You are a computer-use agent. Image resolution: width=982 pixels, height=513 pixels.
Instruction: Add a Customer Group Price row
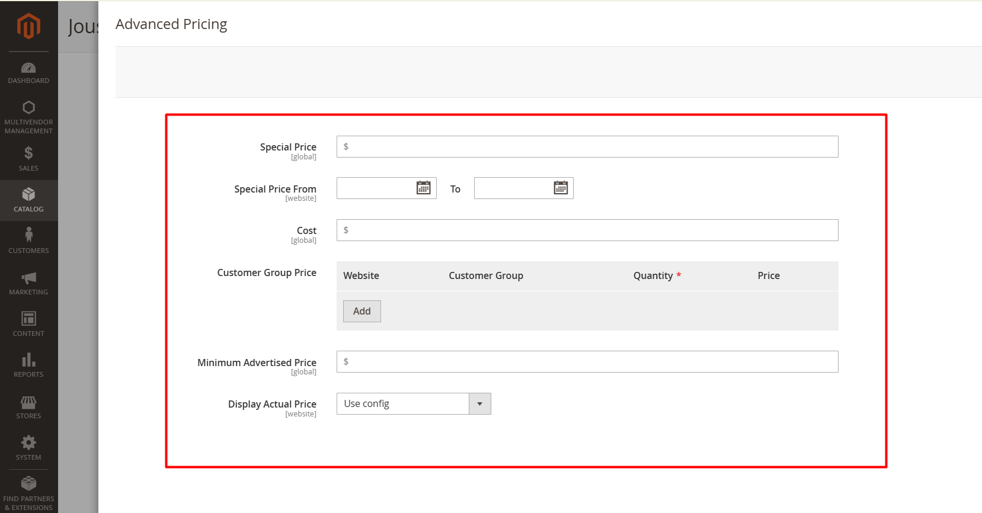coord(362,312)
